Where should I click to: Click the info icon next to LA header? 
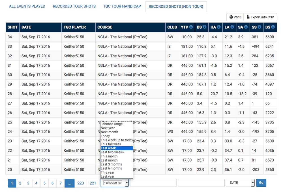click(232, 27)
